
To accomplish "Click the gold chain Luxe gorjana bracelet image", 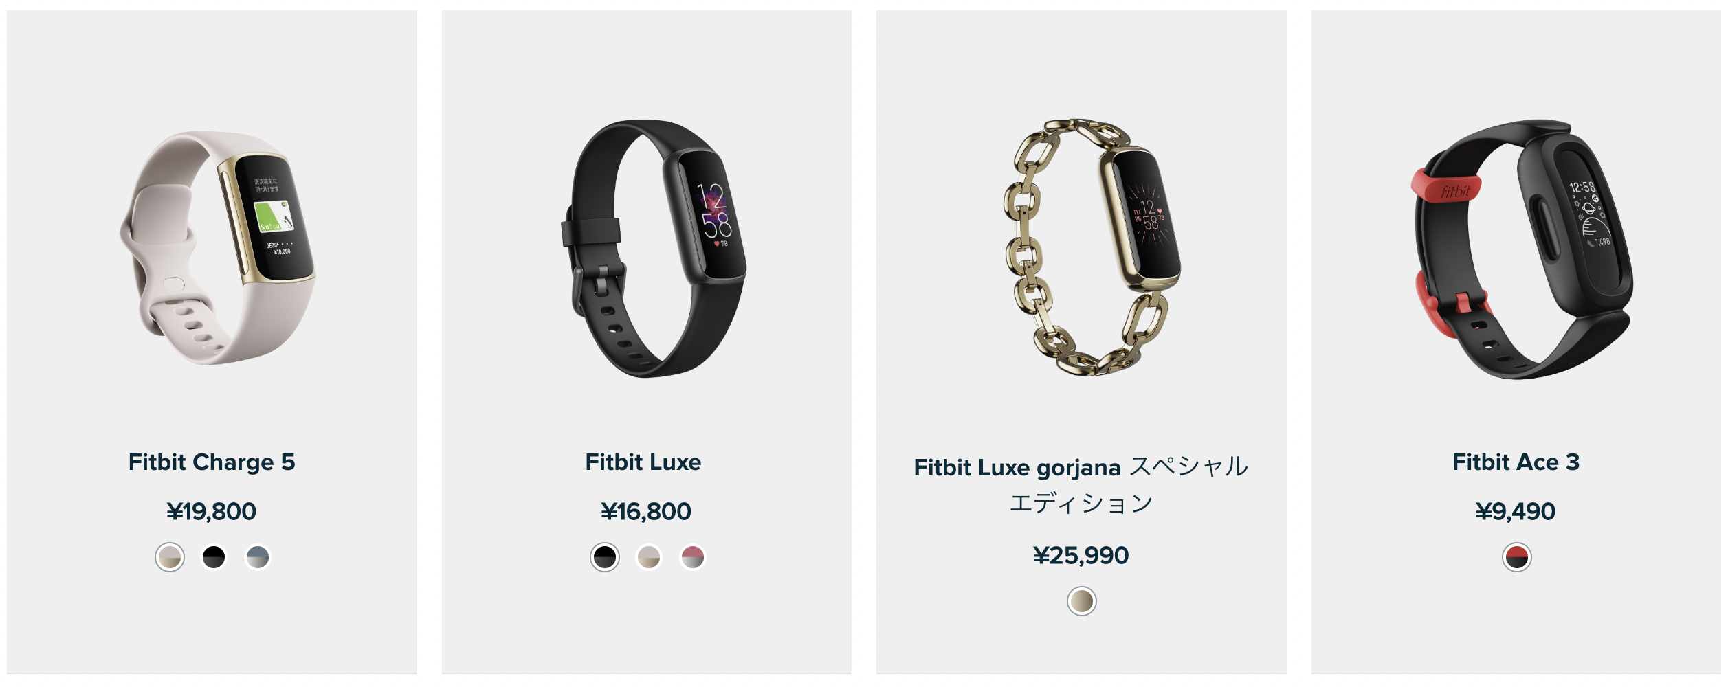I will (1092, 247).
